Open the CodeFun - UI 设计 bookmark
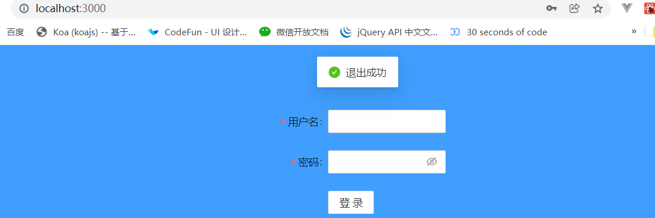Screen dimensions: 655x218 point(197,32)
